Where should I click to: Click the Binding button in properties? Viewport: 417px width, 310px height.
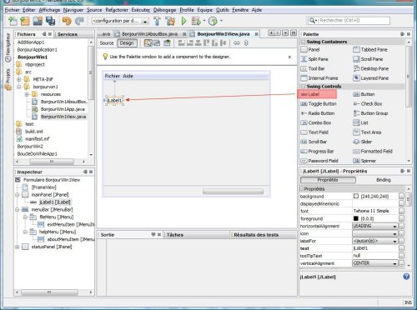(384, 180)
